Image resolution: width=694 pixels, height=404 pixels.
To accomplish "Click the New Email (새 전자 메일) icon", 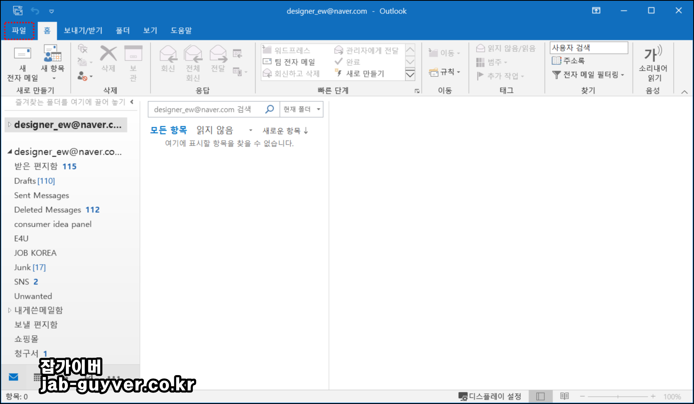I will tap(22, 54).
